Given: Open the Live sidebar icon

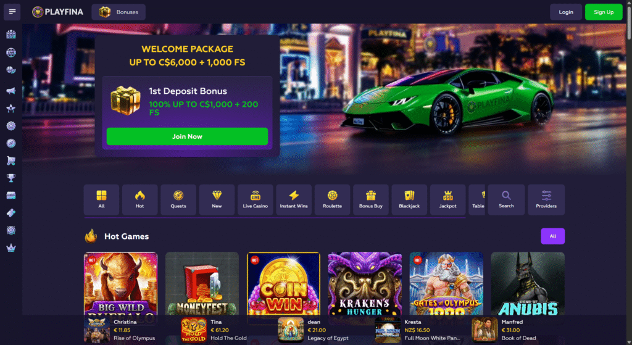Looking at the screenshot, I should (x=11, y=52).
